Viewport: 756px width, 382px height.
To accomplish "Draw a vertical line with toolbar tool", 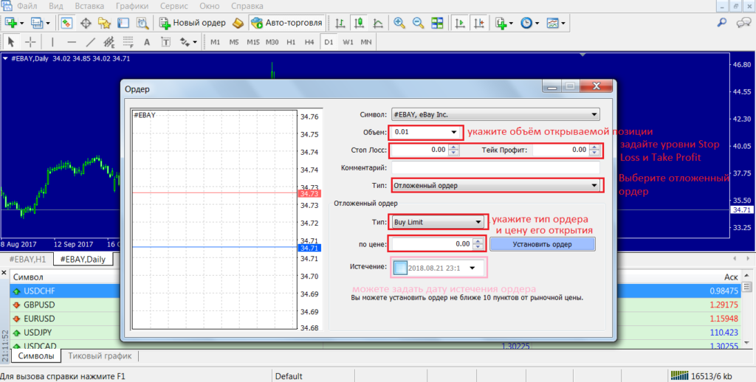I will [52, 42].
